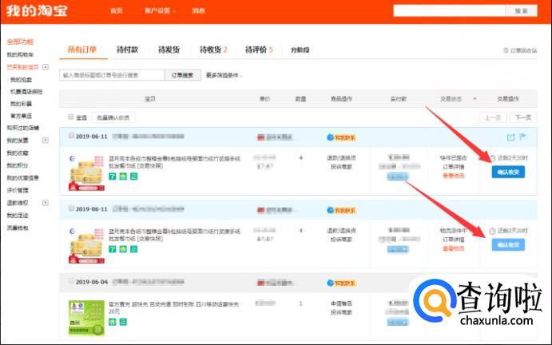Open 查看物流 for the 物流派件中 order
Viewport: 552px width, 345px height.
click(x=453, y=248)
